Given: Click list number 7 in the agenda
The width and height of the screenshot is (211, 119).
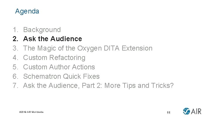Looking at the screenshot, I should [15, 86].
